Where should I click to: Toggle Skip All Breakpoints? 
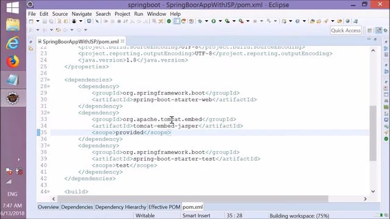[x=97, y=21]
